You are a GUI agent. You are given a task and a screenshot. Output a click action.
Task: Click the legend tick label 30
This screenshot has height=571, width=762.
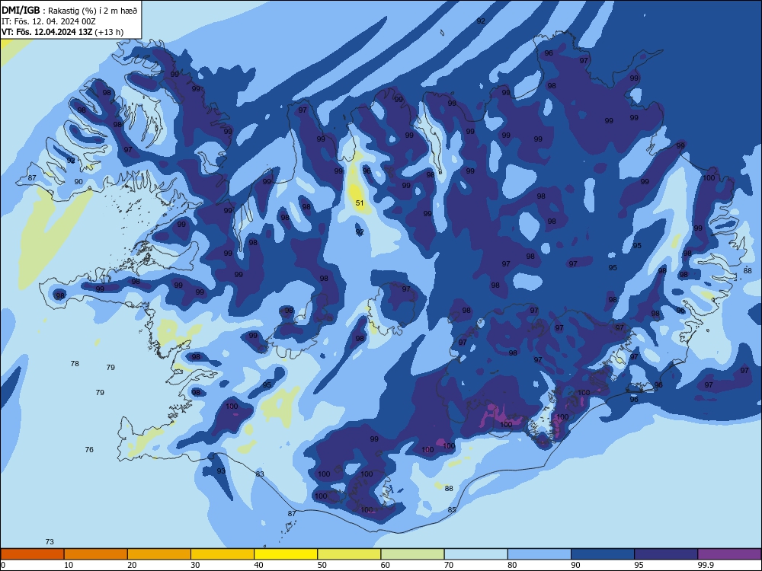[195, 565]
